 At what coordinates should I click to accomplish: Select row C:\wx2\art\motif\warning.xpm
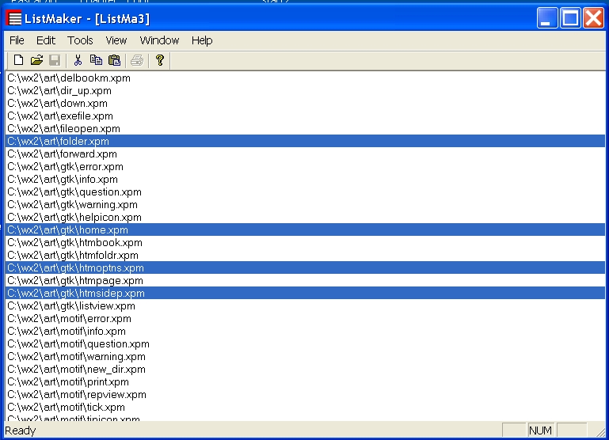305,357
